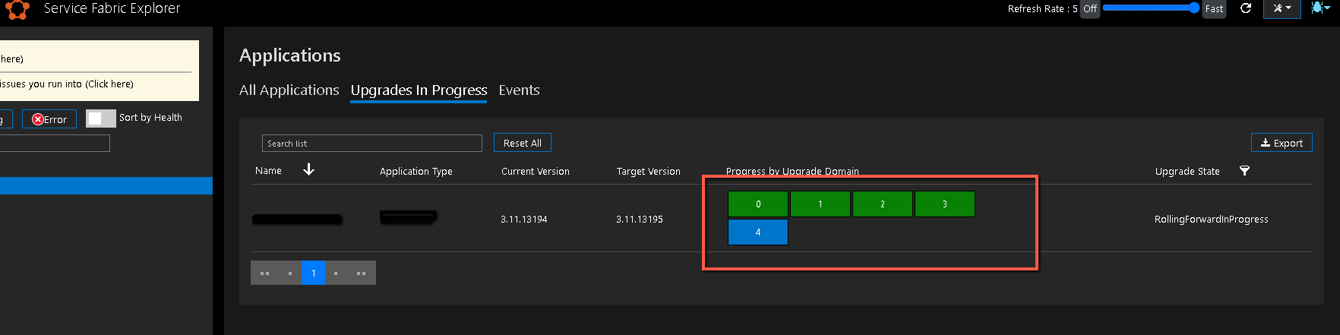
Task: Click upgrade domain 2 progress block
Action: click(883, 204)
